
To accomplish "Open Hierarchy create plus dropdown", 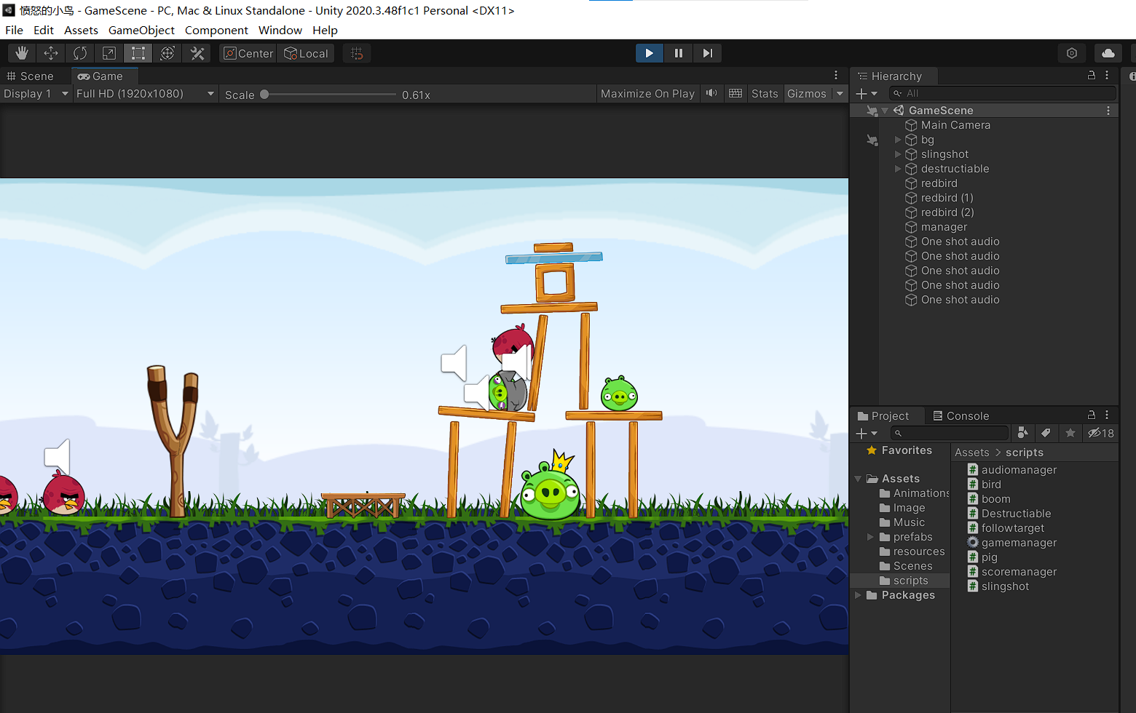I will click(x=867, y=93).
